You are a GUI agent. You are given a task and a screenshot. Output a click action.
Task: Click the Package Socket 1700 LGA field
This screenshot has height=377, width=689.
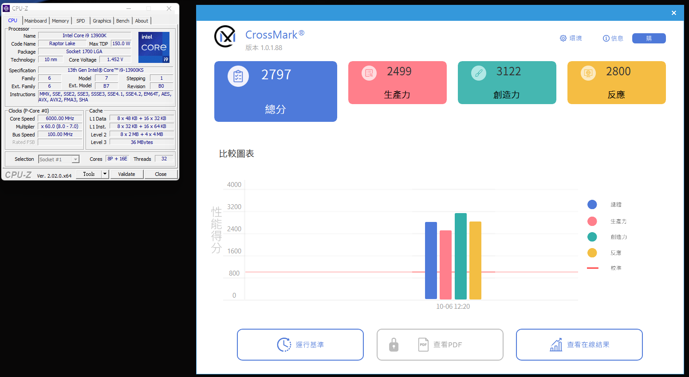click(x=84, y=51)
